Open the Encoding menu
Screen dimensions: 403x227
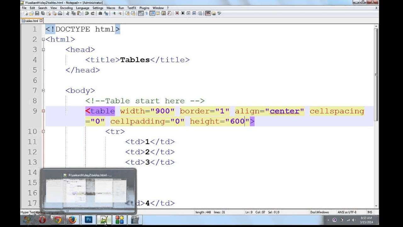(66, 8)
